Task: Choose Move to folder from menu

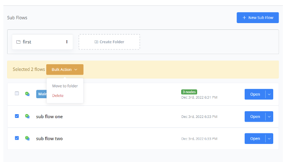Action: click(65, 86)
